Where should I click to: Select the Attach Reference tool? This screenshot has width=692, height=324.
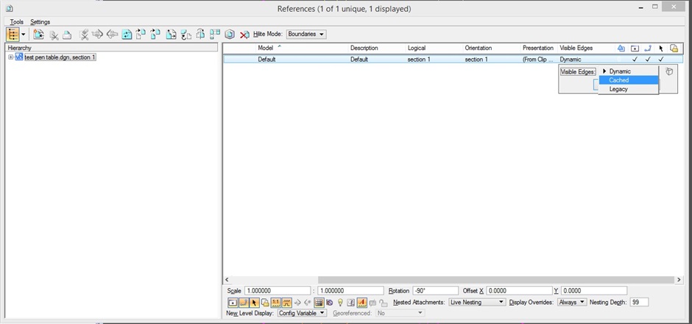pos(39,35)
